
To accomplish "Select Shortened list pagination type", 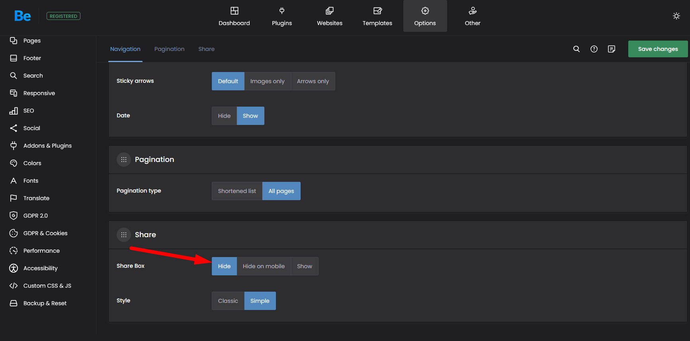I will click(237, 191).
